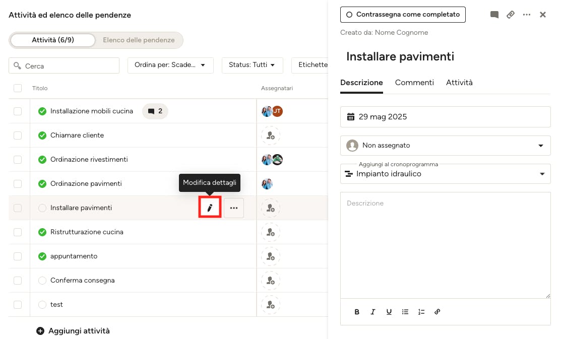Add assignee to test task
Viewport: 561px width, 339px height.
pos(271,305)
